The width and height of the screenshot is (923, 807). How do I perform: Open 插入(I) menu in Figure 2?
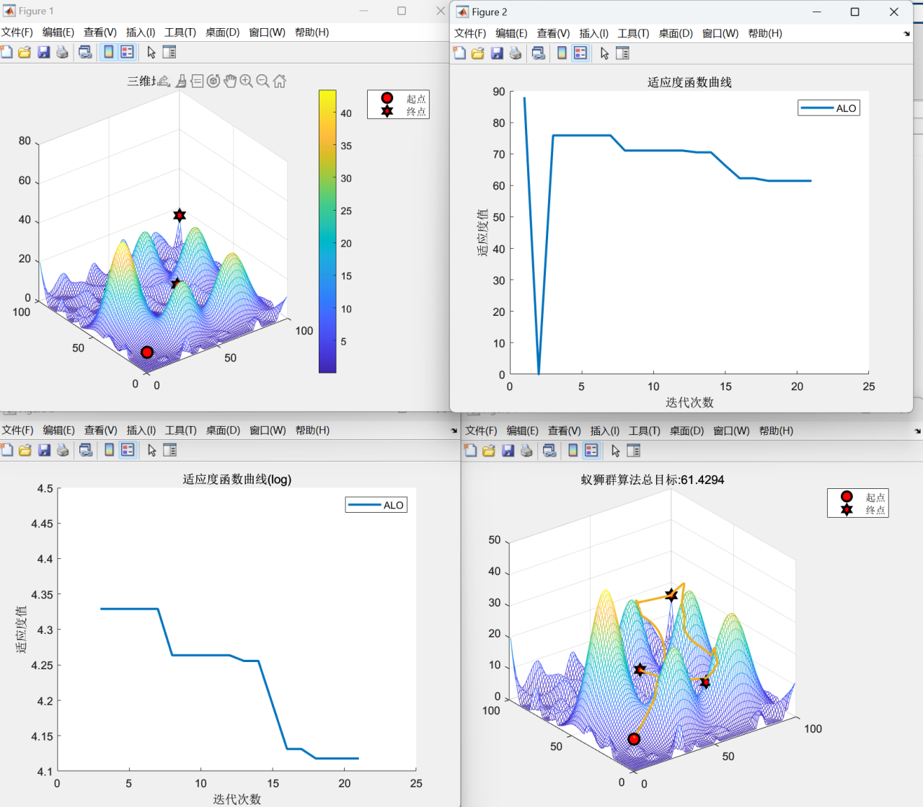pos(593,33)
